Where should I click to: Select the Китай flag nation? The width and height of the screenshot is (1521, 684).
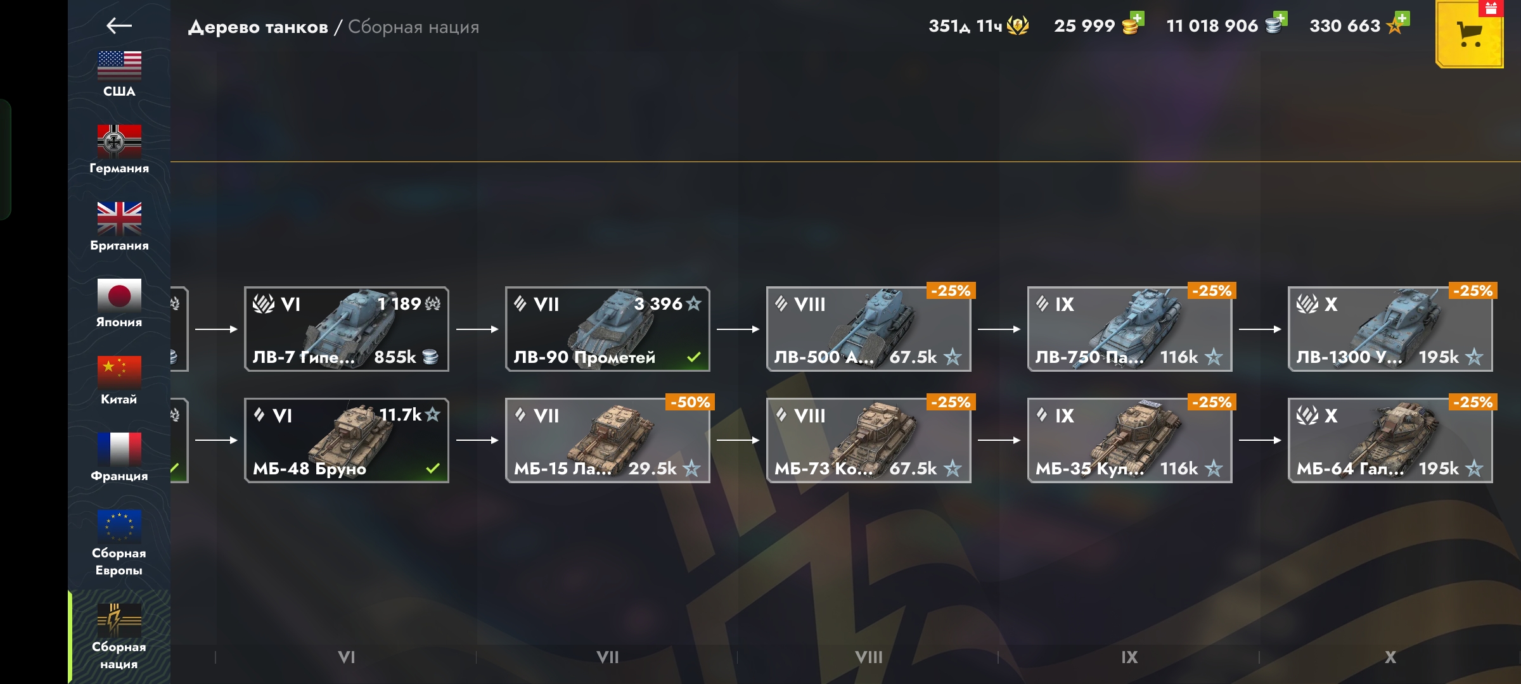click(119, 381)
